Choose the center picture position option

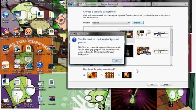click(x=119, y=75)
